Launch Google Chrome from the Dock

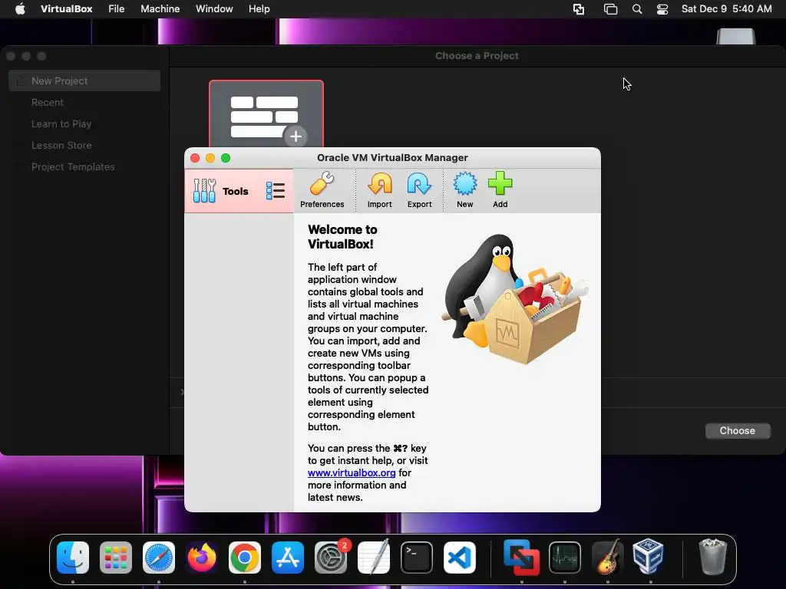pyautogui.click(x=245, y=558)
